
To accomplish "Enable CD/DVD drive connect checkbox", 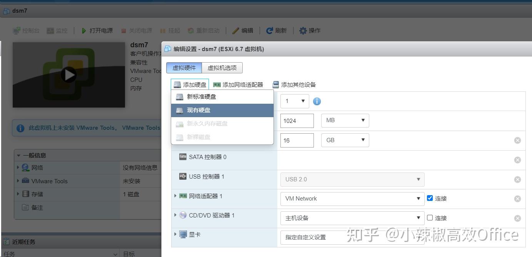I will coord(430,218).
